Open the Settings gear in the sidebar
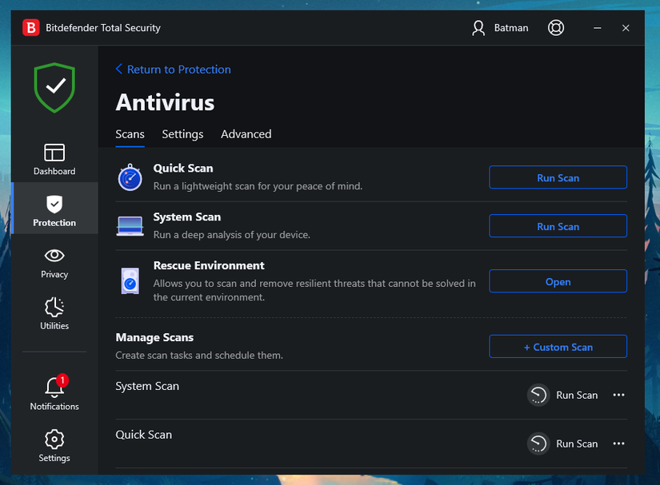Viewport: 660px width, 485px height. click(54, 439)
